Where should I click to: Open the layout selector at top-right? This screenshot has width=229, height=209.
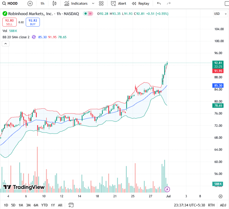pyautogui.click(x=227, y=4)
